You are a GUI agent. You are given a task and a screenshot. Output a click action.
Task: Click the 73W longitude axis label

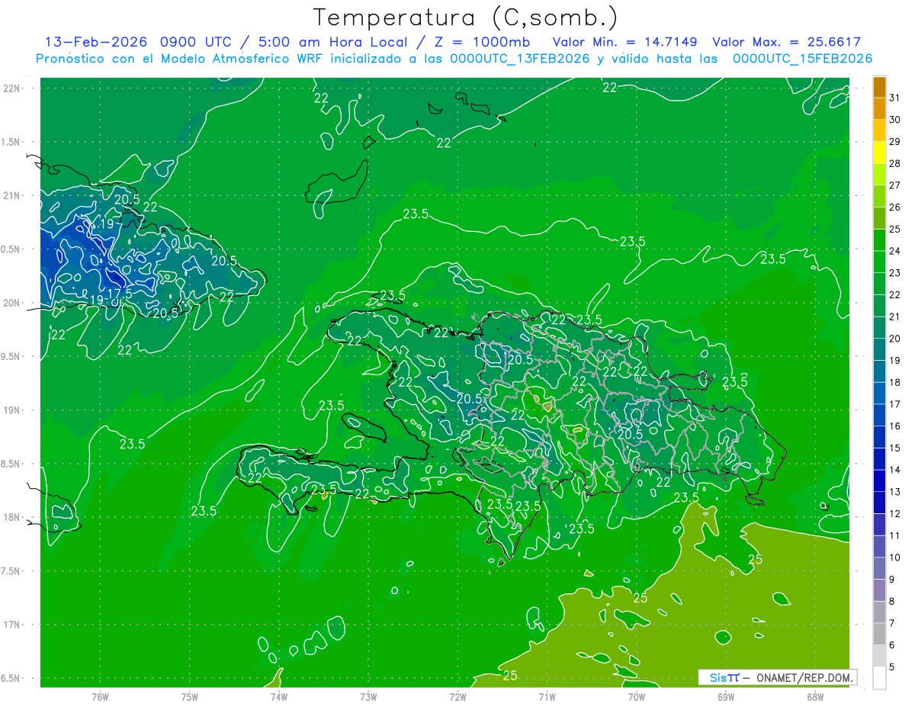tap(368, 696)
